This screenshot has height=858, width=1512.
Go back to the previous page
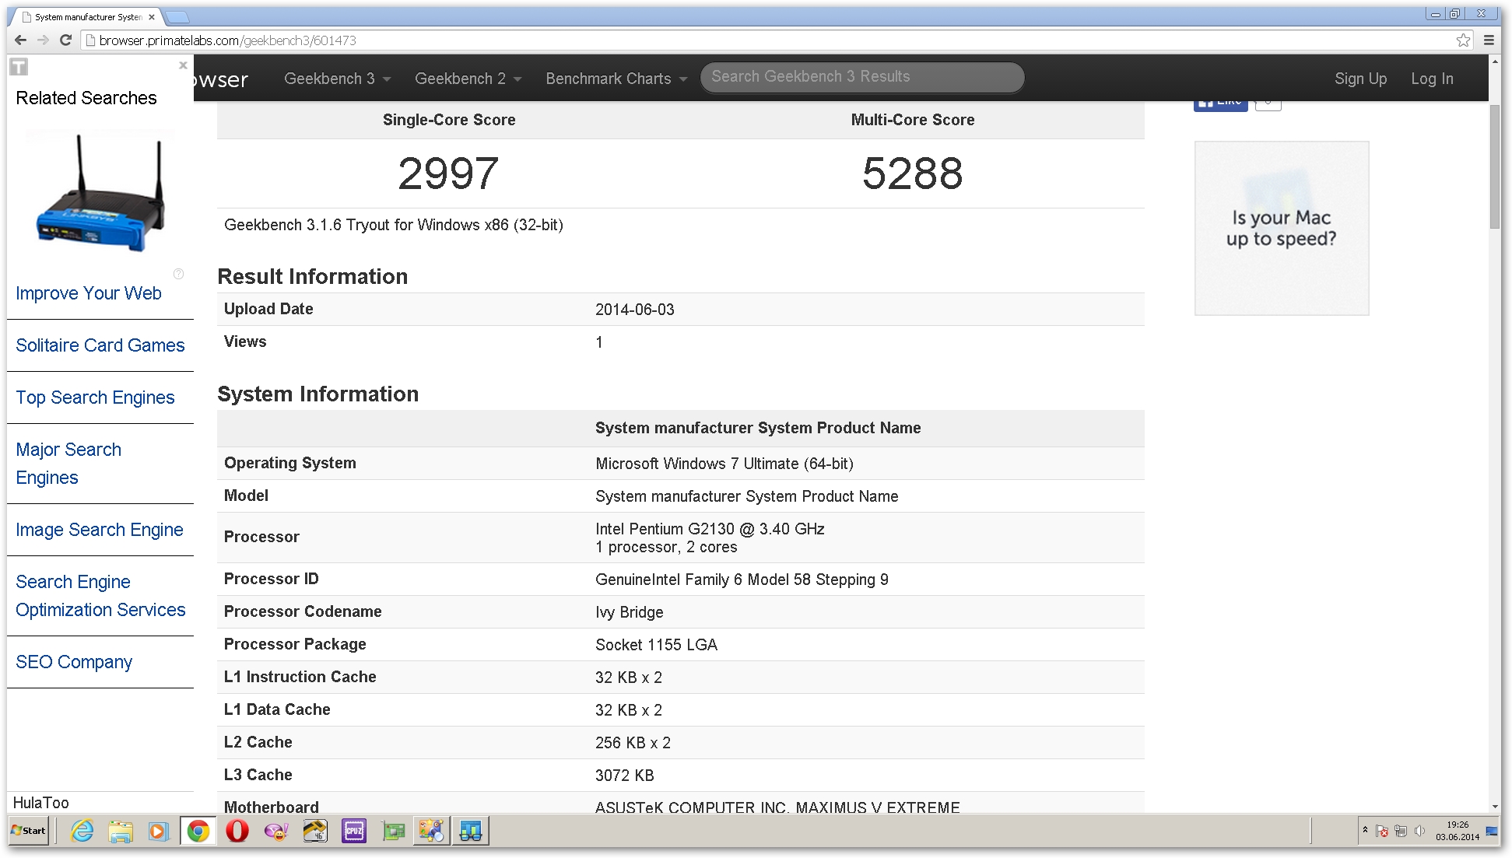pyautogui.click(x=20, y=40)
